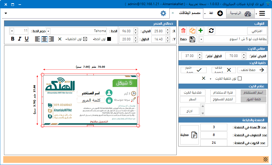Close the مصمم البطاقات tab
This screenshot has width=272, height=165.
(173, 13)
